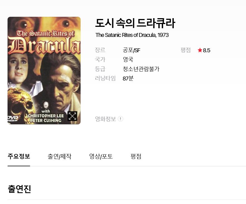The height and width of the screenshot is (204, 246).
Task: Switch to the 주요정보 tab
Action: [x=19, y=156]
